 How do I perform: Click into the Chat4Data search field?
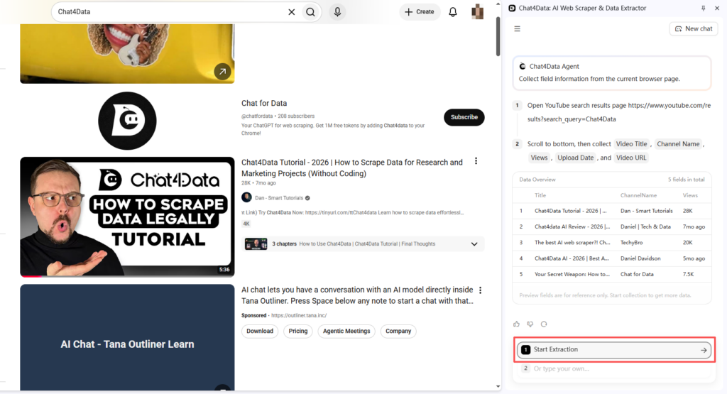169,12
